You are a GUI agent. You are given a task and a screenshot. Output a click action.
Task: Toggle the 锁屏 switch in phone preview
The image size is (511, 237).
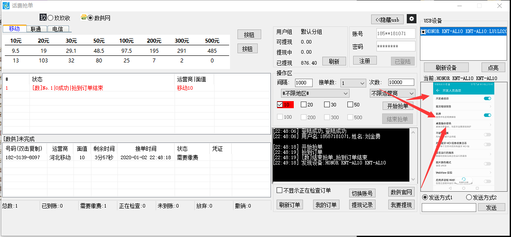(487, 115)
